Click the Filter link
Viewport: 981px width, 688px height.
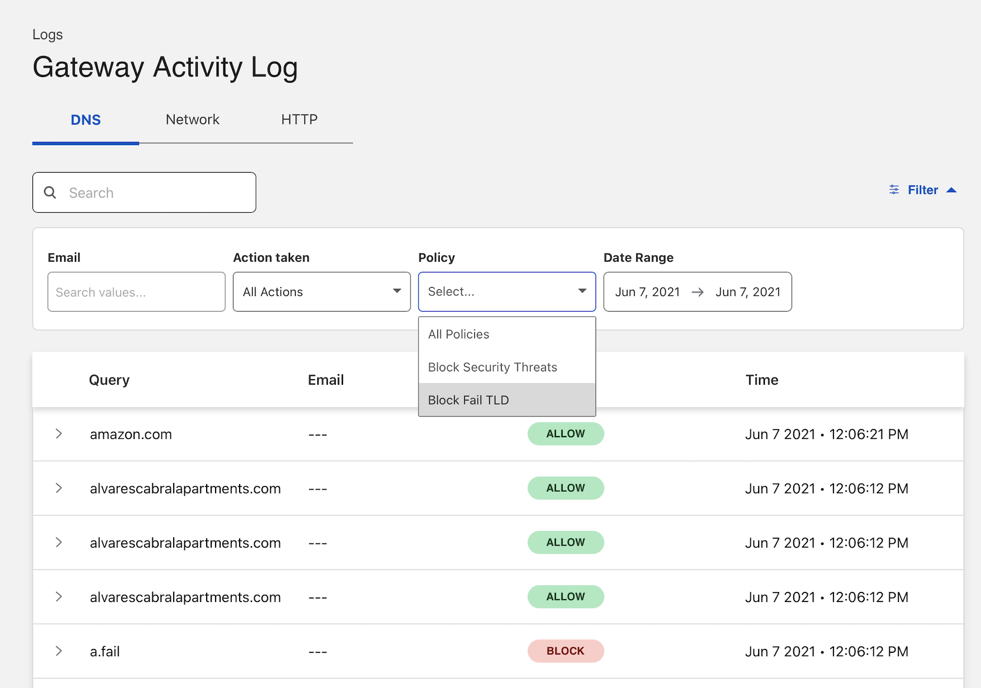[x=922, y=190]
